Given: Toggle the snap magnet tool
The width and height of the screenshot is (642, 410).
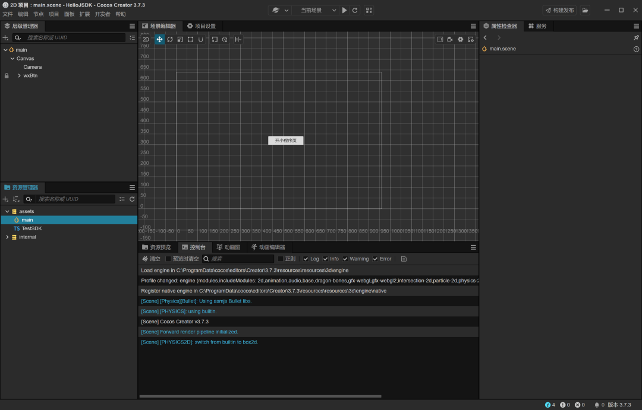Looking at the screenshot, I should point(201,39).
